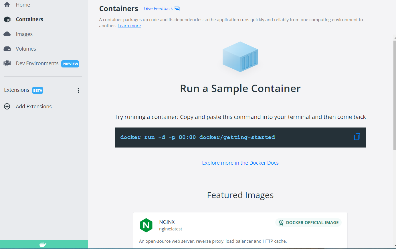
Task: Select Containers in the sidebar
Action: tap(29, 19)
